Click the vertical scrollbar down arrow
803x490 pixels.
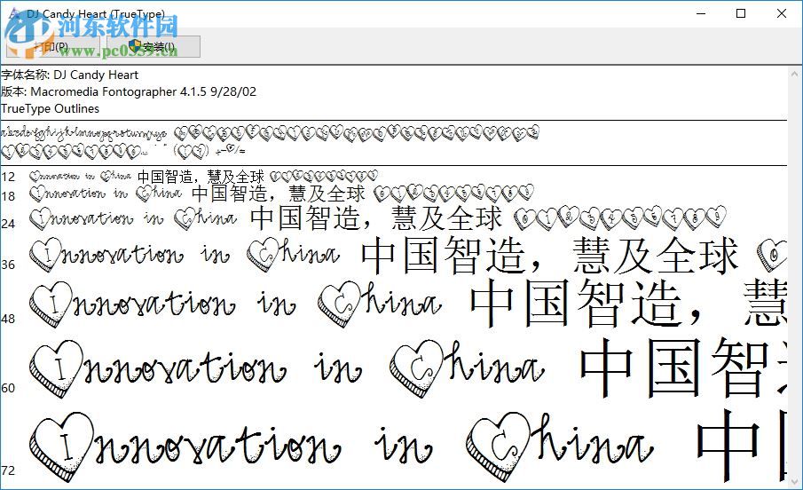[x=795, y=482]
